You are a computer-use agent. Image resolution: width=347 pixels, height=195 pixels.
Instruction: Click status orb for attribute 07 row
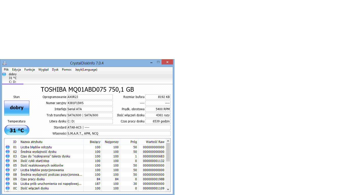click(8, 170)
